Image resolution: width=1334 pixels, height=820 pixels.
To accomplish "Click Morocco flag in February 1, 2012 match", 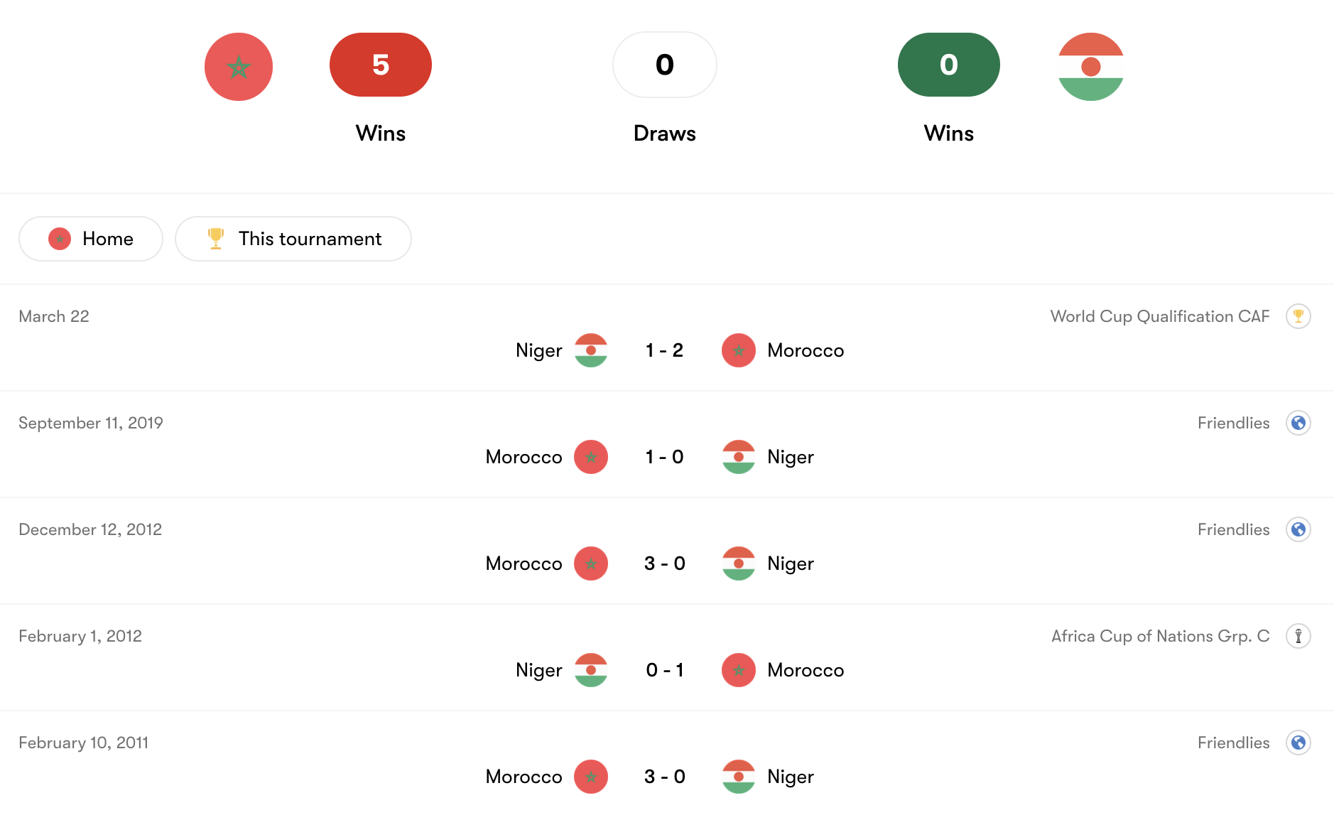I will coord(738,670).
